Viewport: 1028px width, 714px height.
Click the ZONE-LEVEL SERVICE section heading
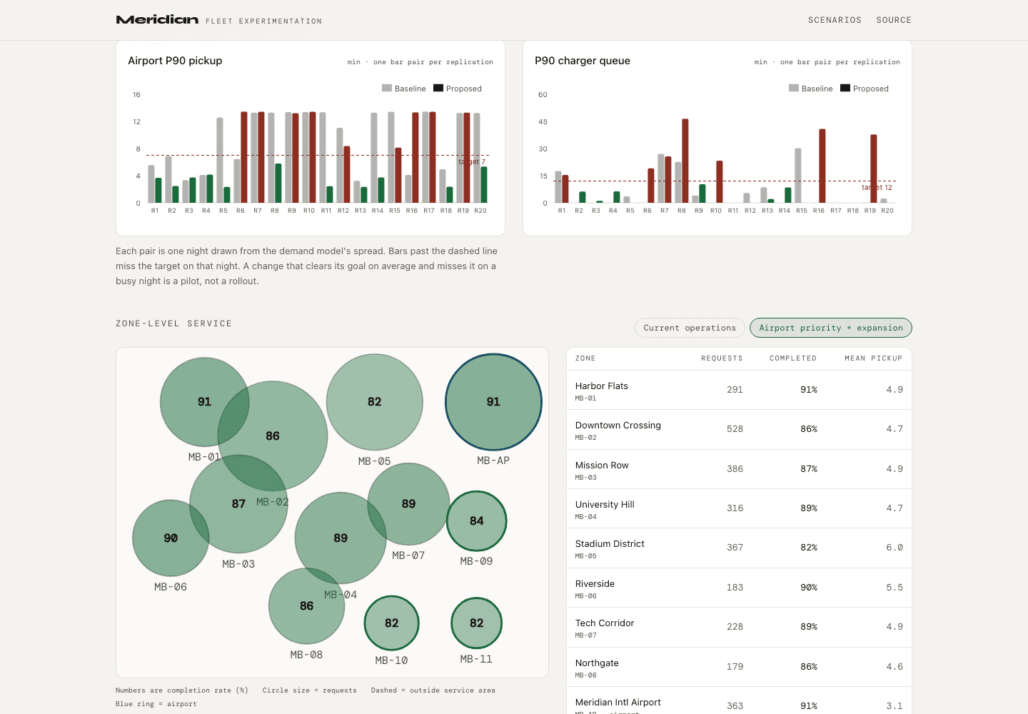[x=173, y=323]
